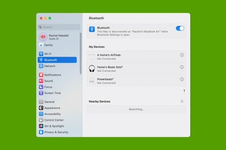This screenshot has width=226, height=150.
Task: Open Siri & Spotlight settings
Action: [57, 126]
